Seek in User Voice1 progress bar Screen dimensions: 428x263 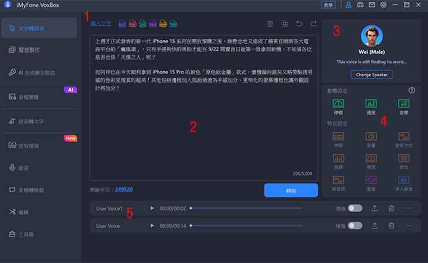click(x=246, y=208)
